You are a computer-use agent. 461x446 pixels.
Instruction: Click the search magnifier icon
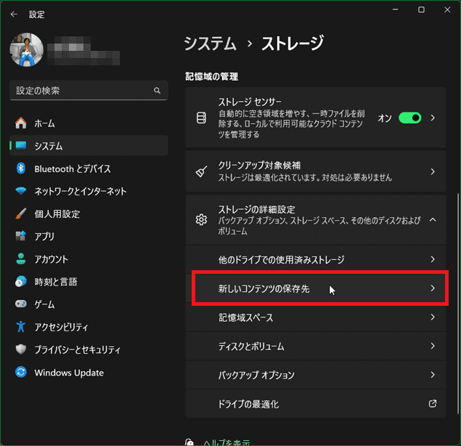(x=157, y=91)
